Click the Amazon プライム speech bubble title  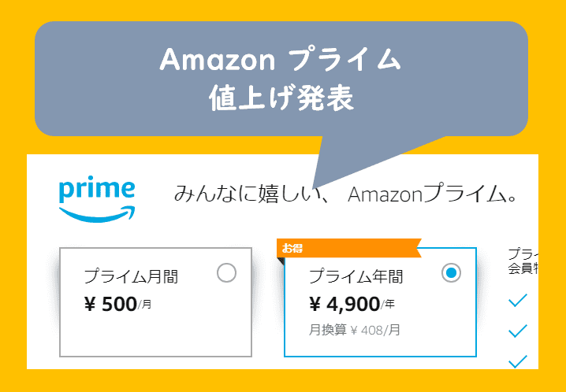point(281,61)
